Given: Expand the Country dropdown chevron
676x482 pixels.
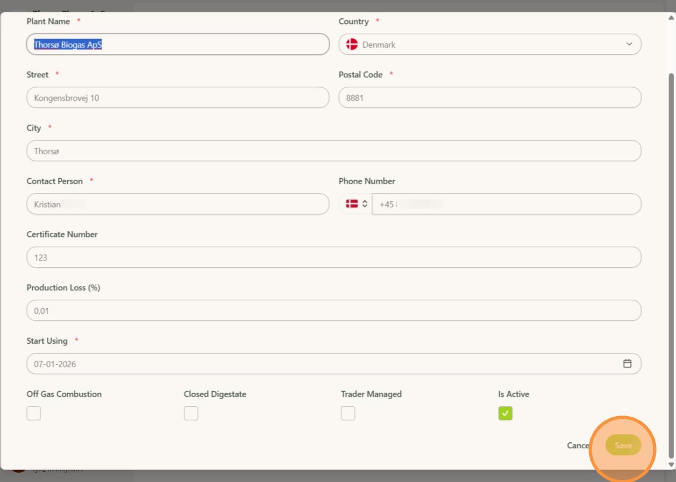Looking at the screenshot, I should [629, 44].
